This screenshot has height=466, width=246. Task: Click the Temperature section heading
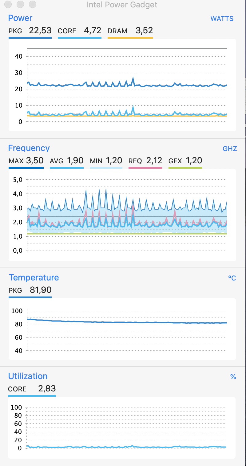pyautogui.click(x=34, y=277)
